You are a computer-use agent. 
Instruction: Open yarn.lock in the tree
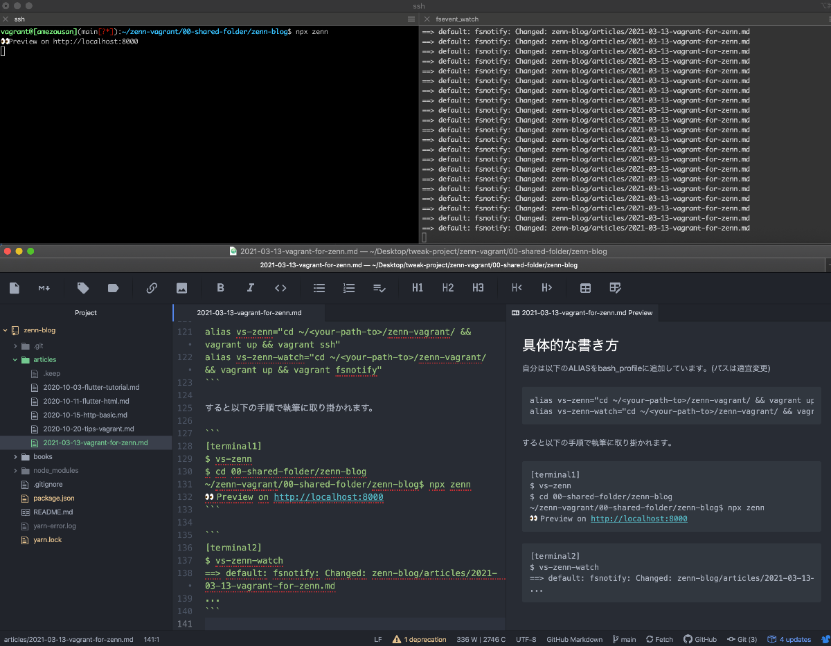(47, 539)
